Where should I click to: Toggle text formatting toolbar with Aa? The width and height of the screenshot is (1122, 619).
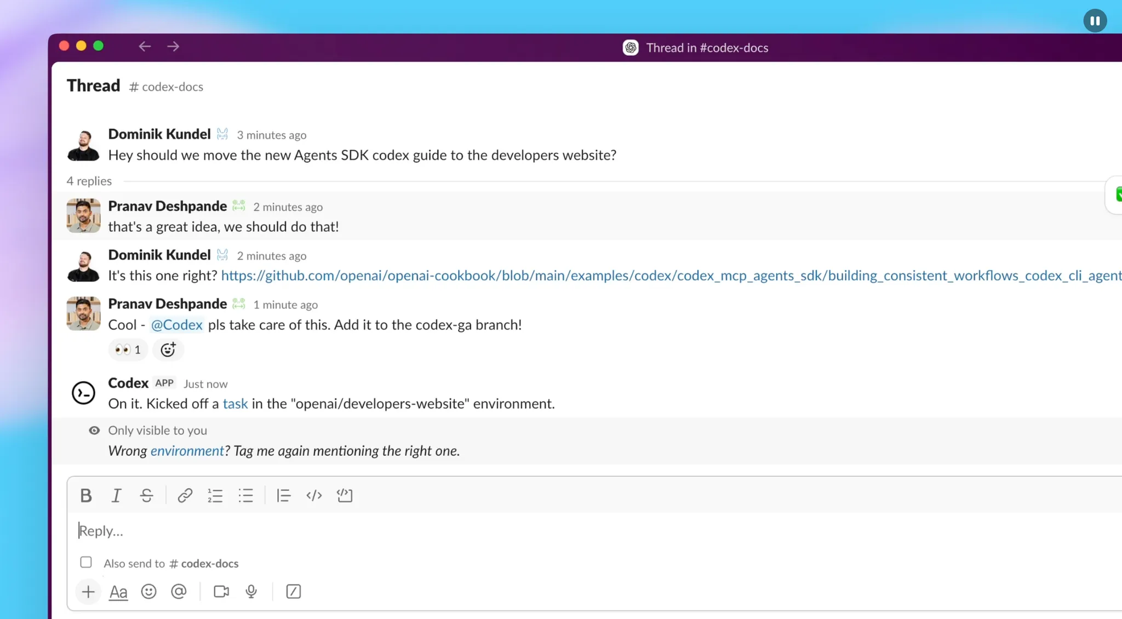(x=118, y=592)
